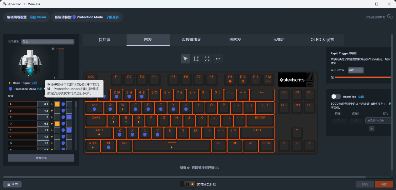Open the 按键2 selector showing D
Image resolution: width=396 pixels, height=190 pixels.
(356, 120)
